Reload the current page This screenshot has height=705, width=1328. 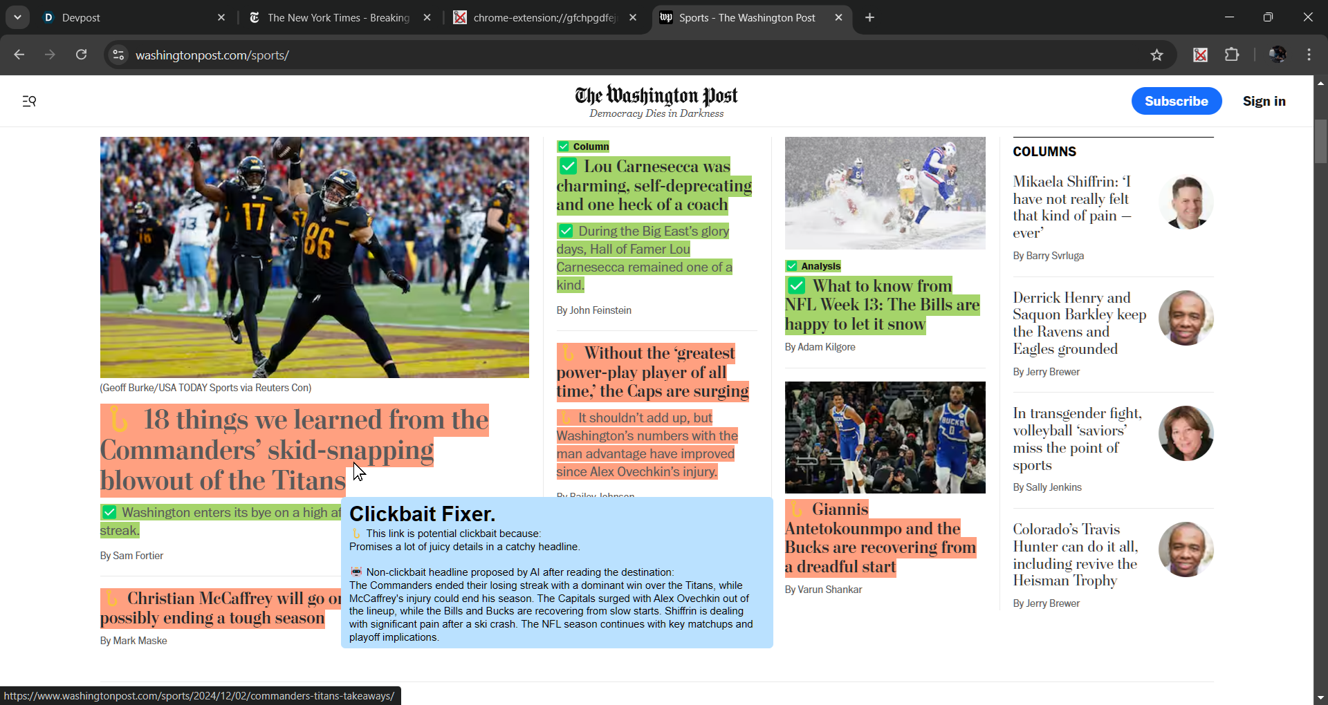(81, 55)
